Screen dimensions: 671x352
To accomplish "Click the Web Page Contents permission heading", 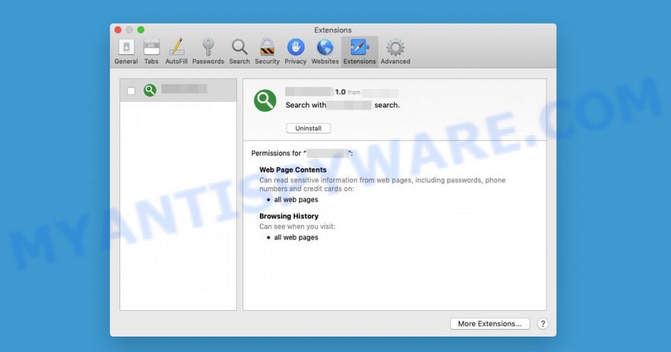I will 293,170.
